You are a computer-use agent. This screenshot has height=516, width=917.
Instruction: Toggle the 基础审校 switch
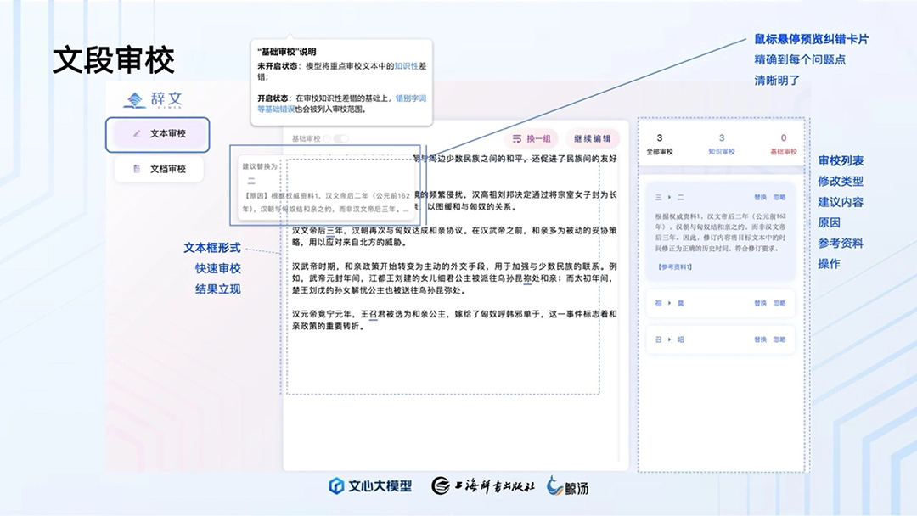coord(341,138)
